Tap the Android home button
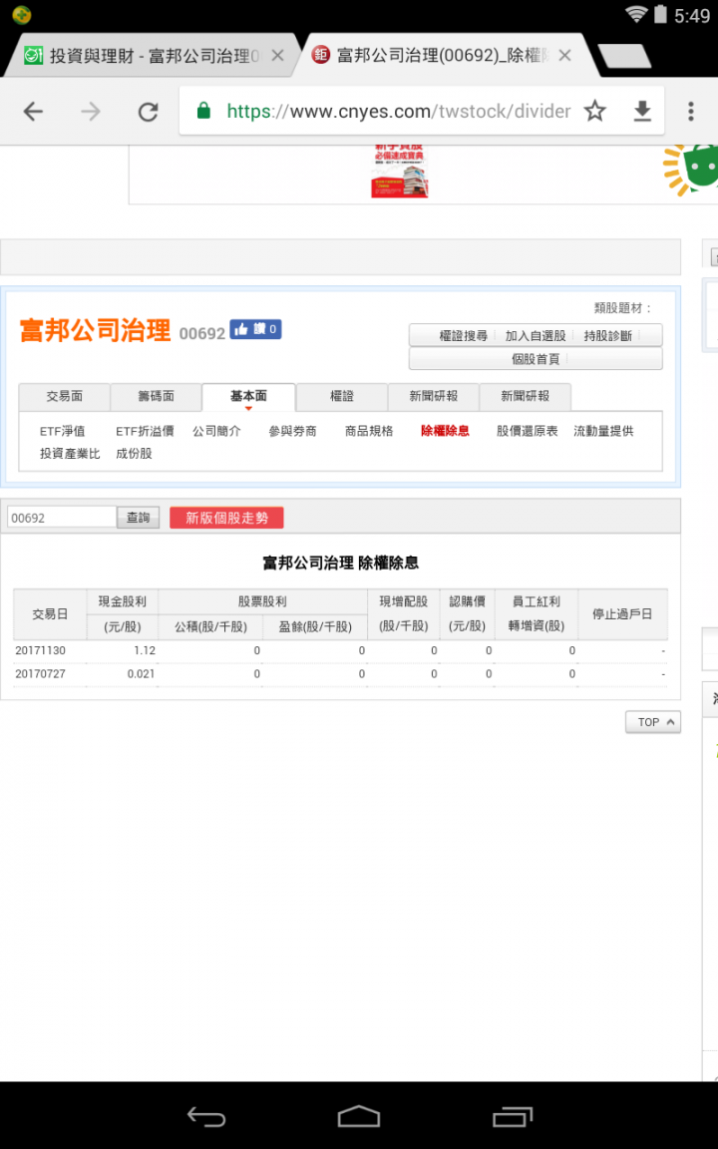The height and width of the screenshot is (1149, 718). click(359, 1117)
